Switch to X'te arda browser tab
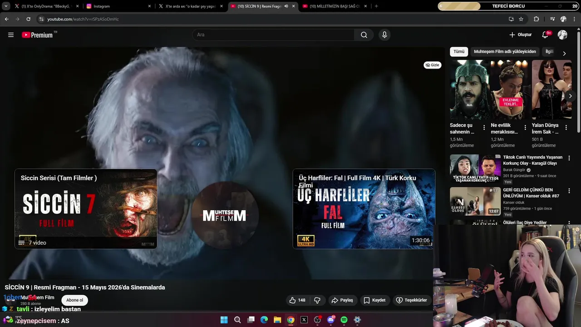This screenshot has width=581, height=327. pyautogui.click(x=191, y=6)
